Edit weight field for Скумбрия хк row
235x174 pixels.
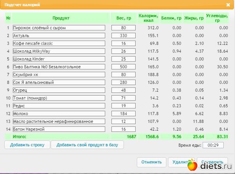click(124, 75)
